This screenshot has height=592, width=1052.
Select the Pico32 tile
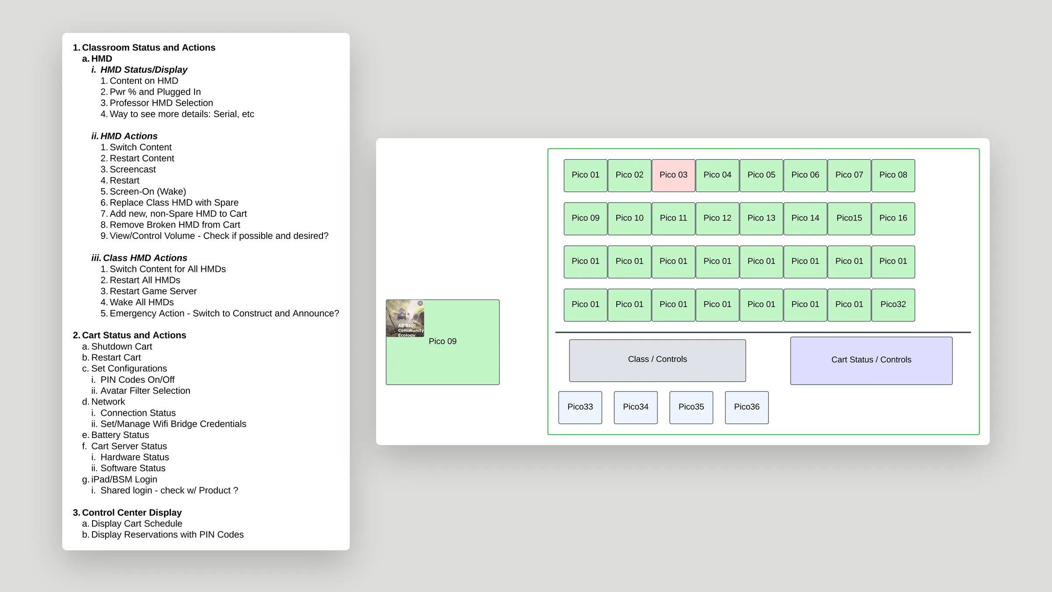coord(893,305)
